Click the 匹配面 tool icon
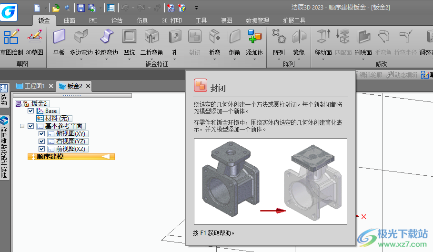Viewport: 433px width, 252px height. pyautogui.click(x=343, y=36)
